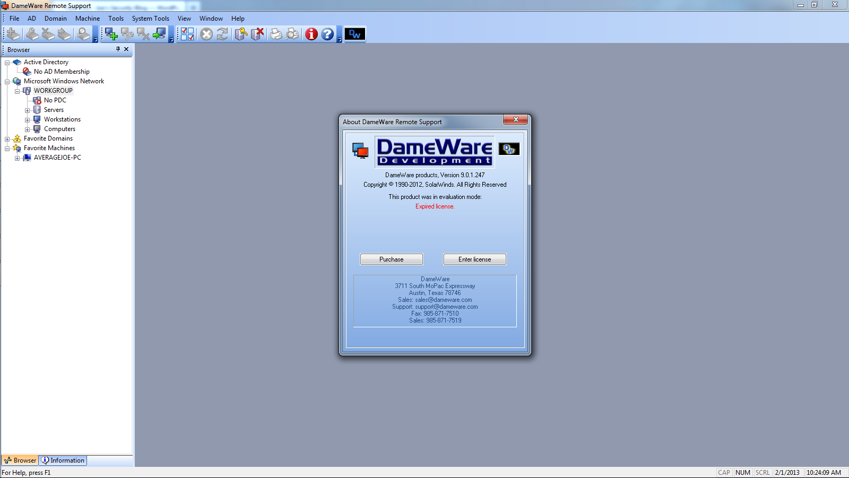
Task: Select the Workstations tree item
Action: coord(62,119)
